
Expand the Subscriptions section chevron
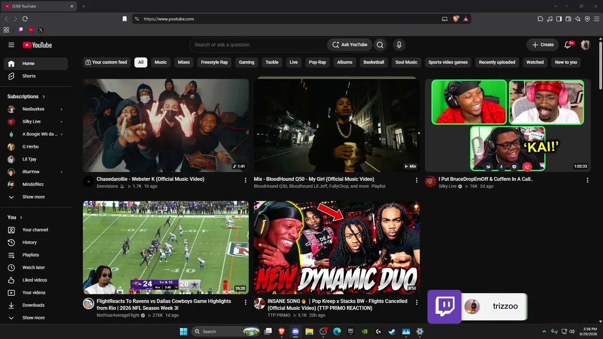(44, 97)
